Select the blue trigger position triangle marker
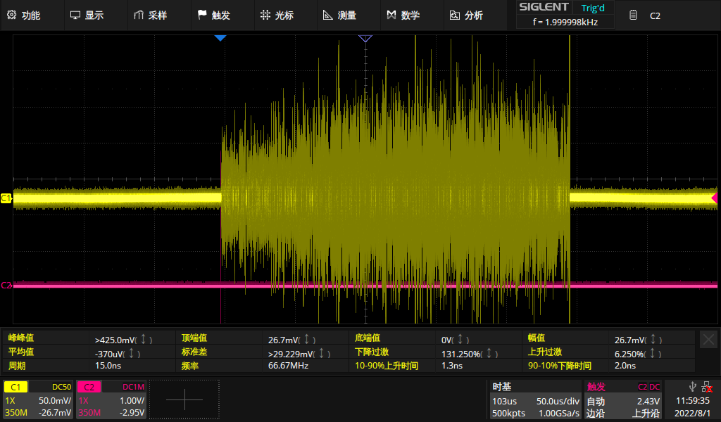Image resolution: width=721 pixels, height=422 pixels. [x=220, y=37]
